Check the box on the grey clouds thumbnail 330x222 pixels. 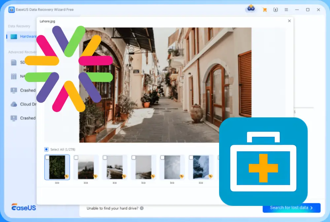162,158
